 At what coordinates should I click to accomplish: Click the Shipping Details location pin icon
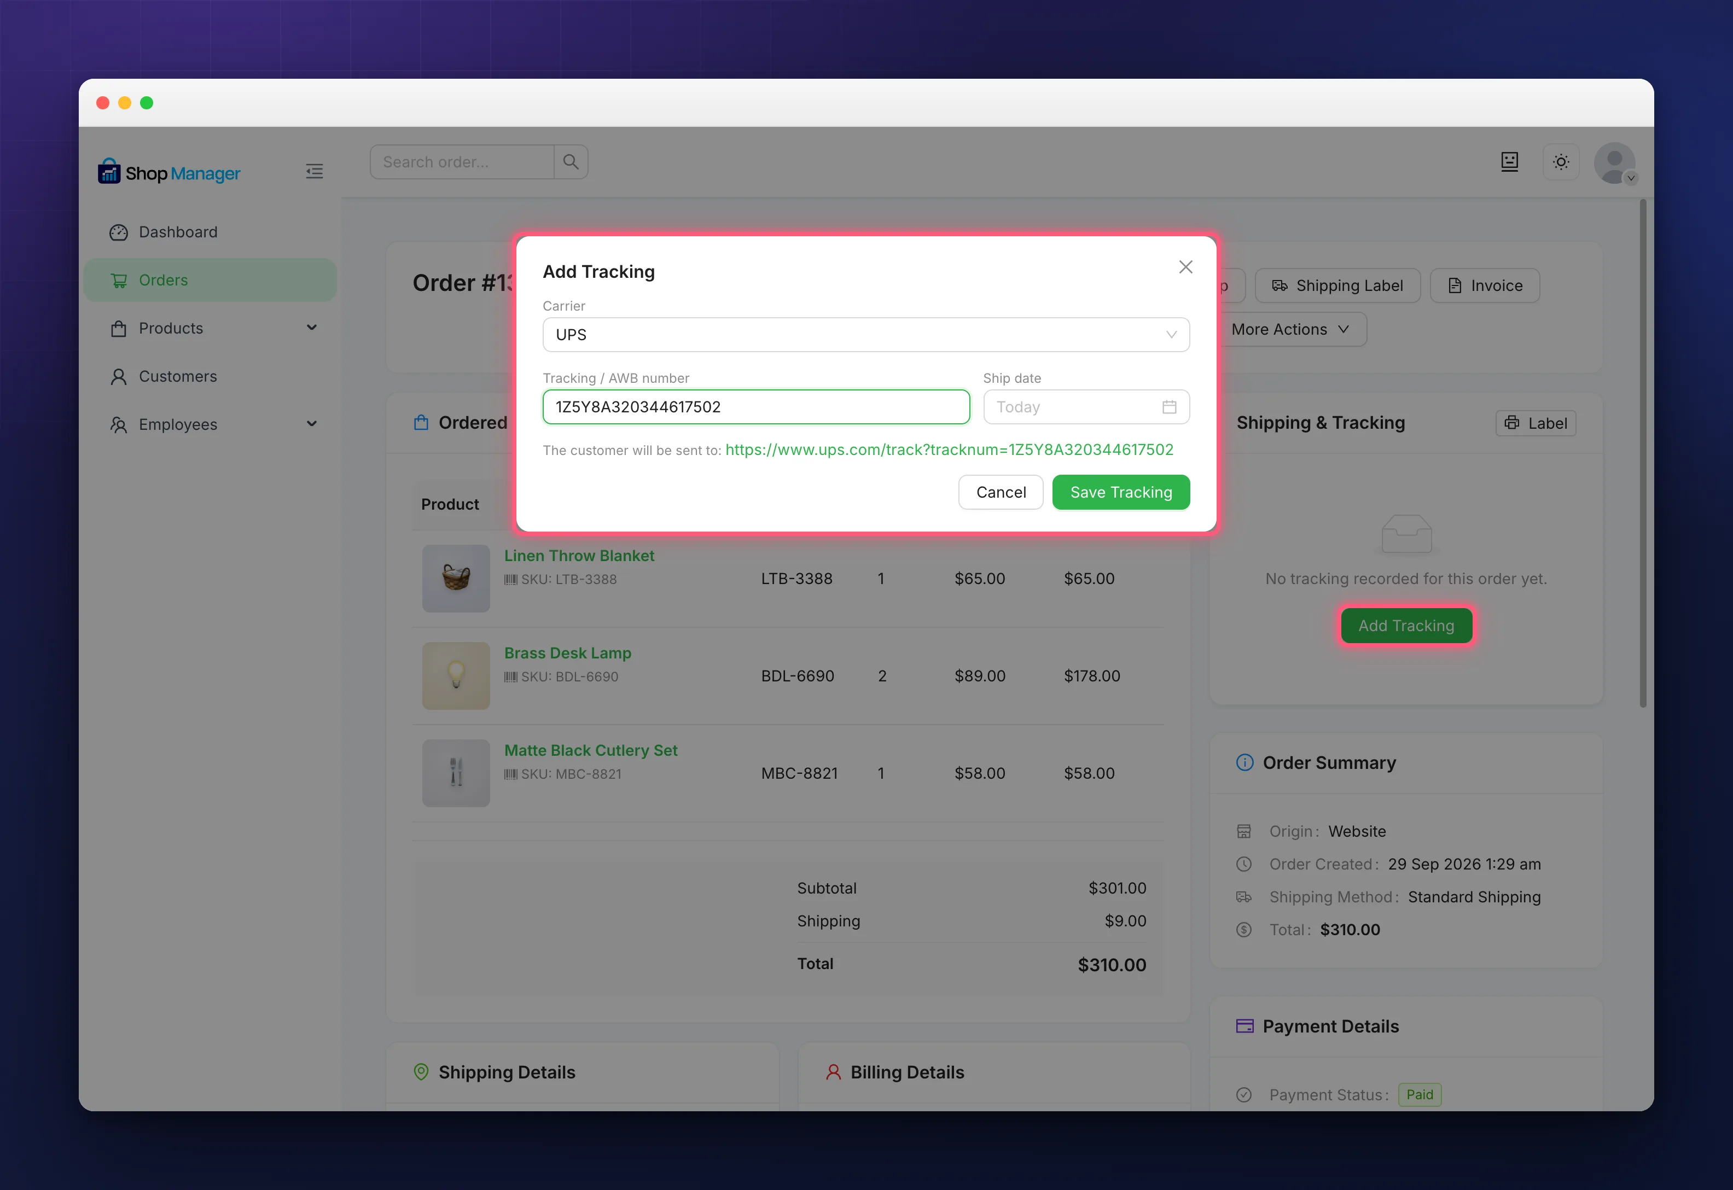click(421, 1072)
